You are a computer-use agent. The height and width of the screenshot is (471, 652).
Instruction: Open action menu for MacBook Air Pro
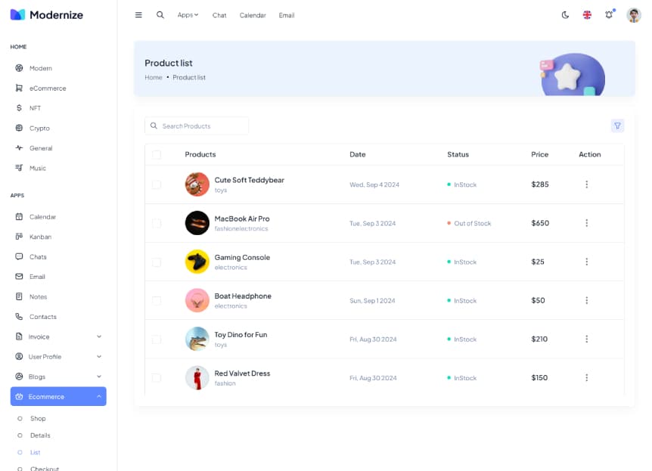coord(586,223)
